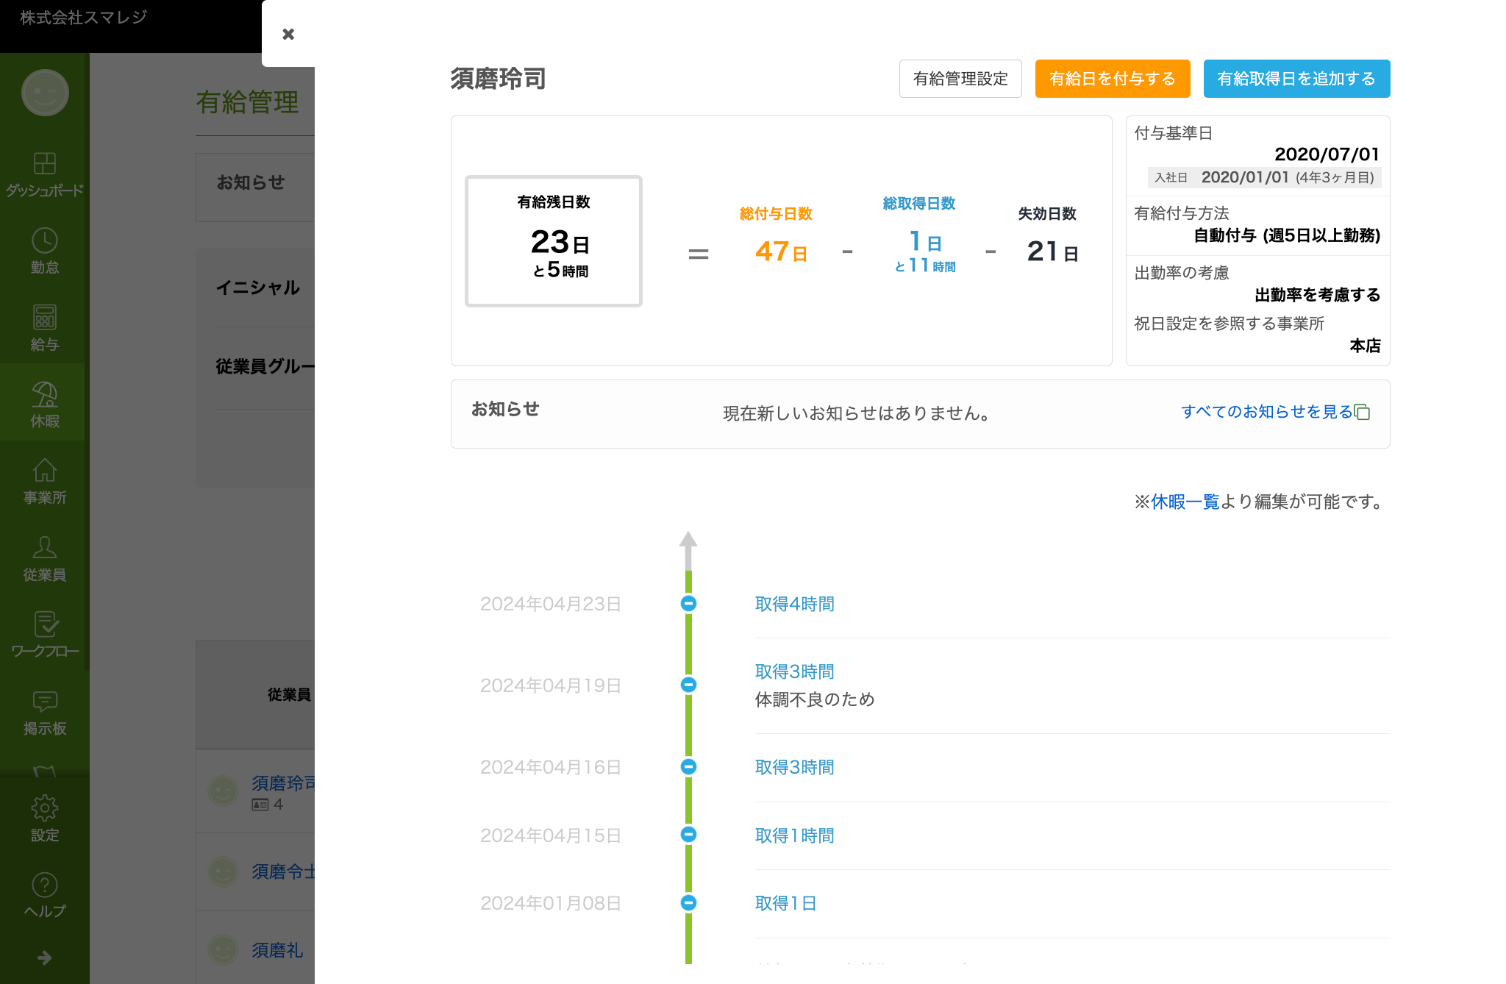Click the 須磨玲司 panel heading

tap(499, 79)
